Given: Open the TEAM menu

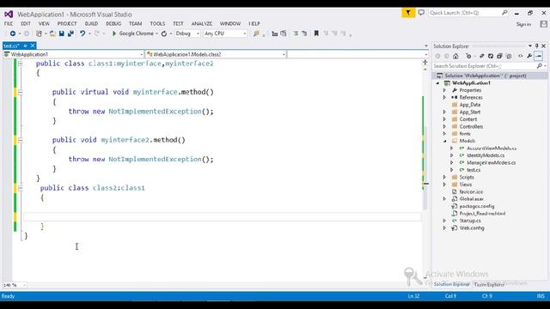Looking at the screenshot, I should [136, 23].
